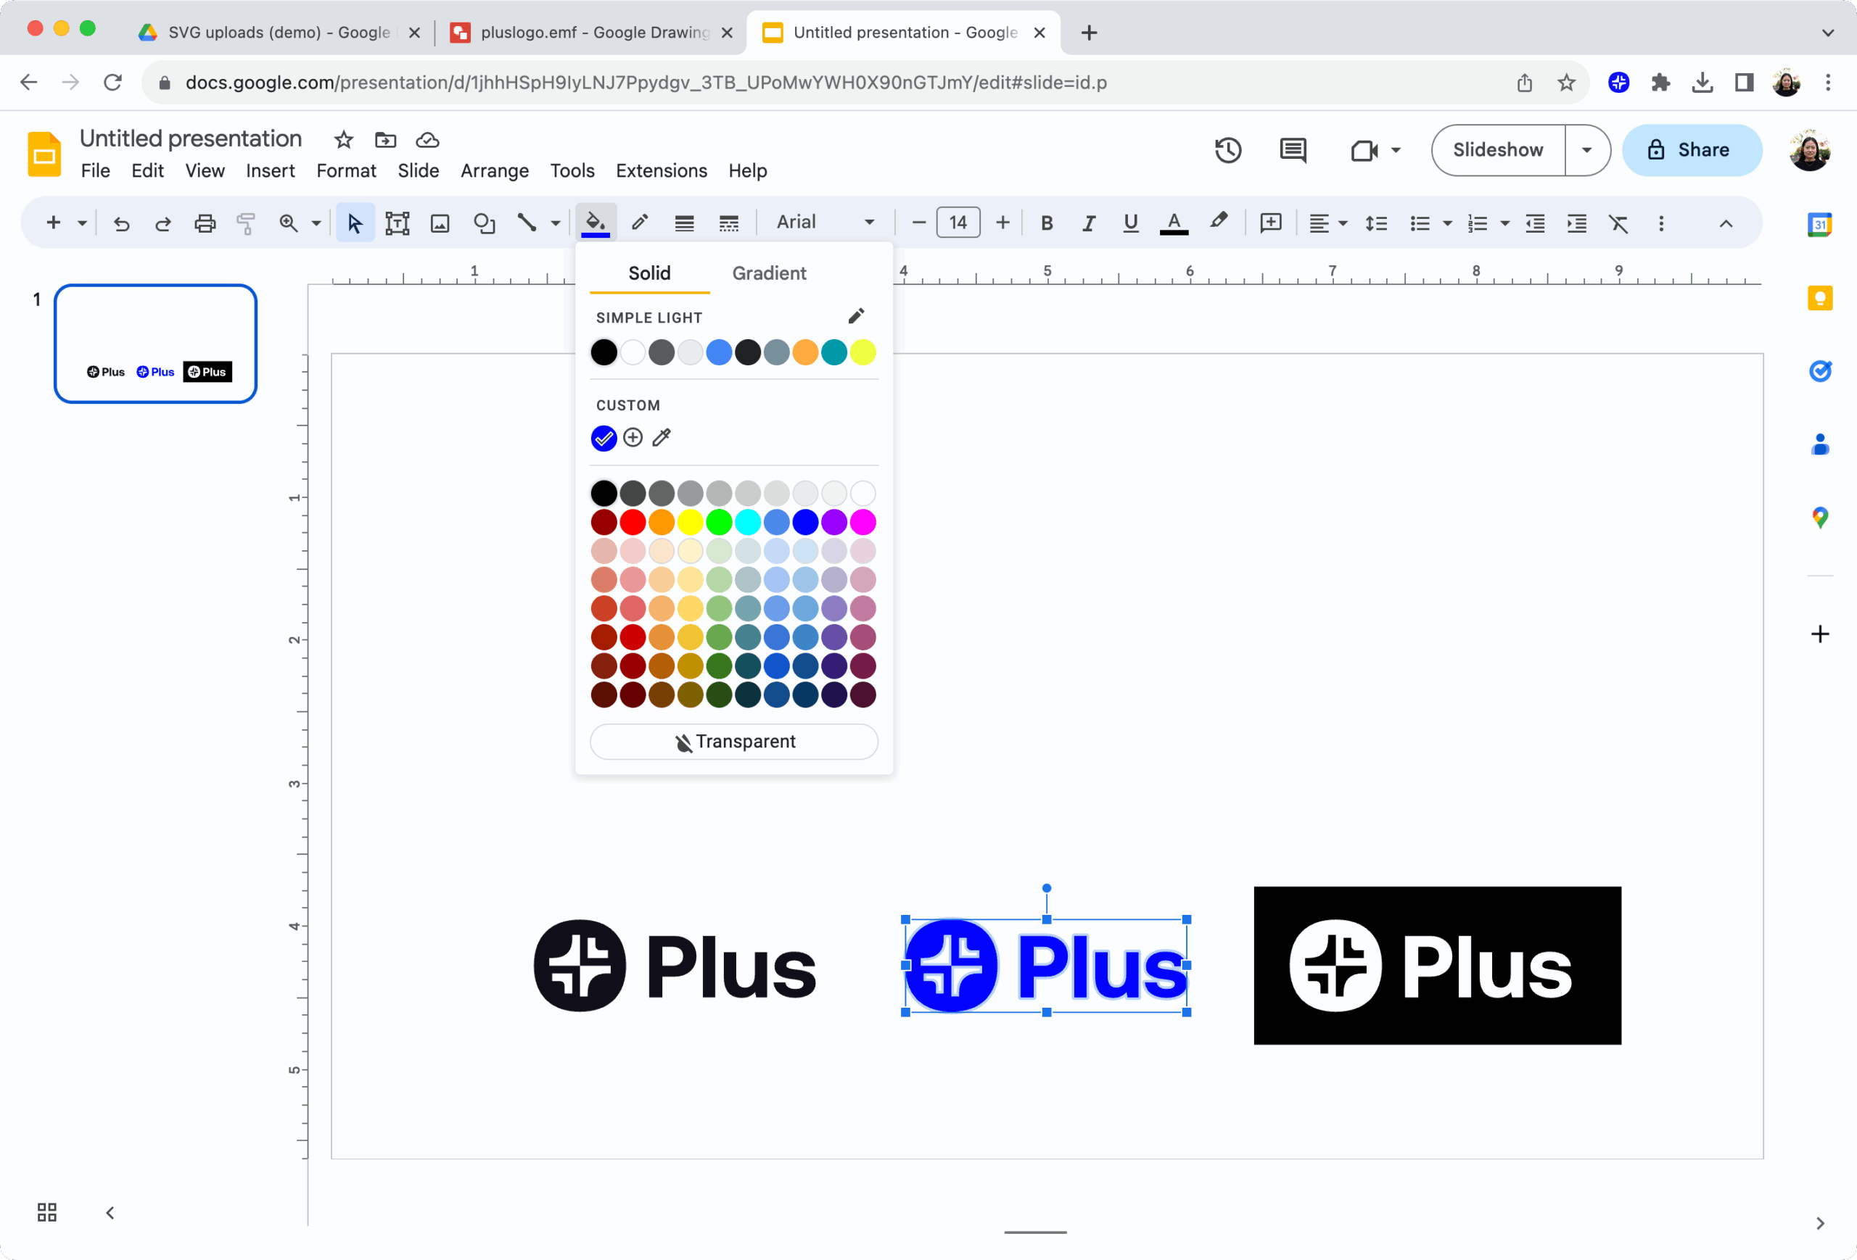Open the Arrange menu
This screenshot has height=1260, width=1857.
494,171
